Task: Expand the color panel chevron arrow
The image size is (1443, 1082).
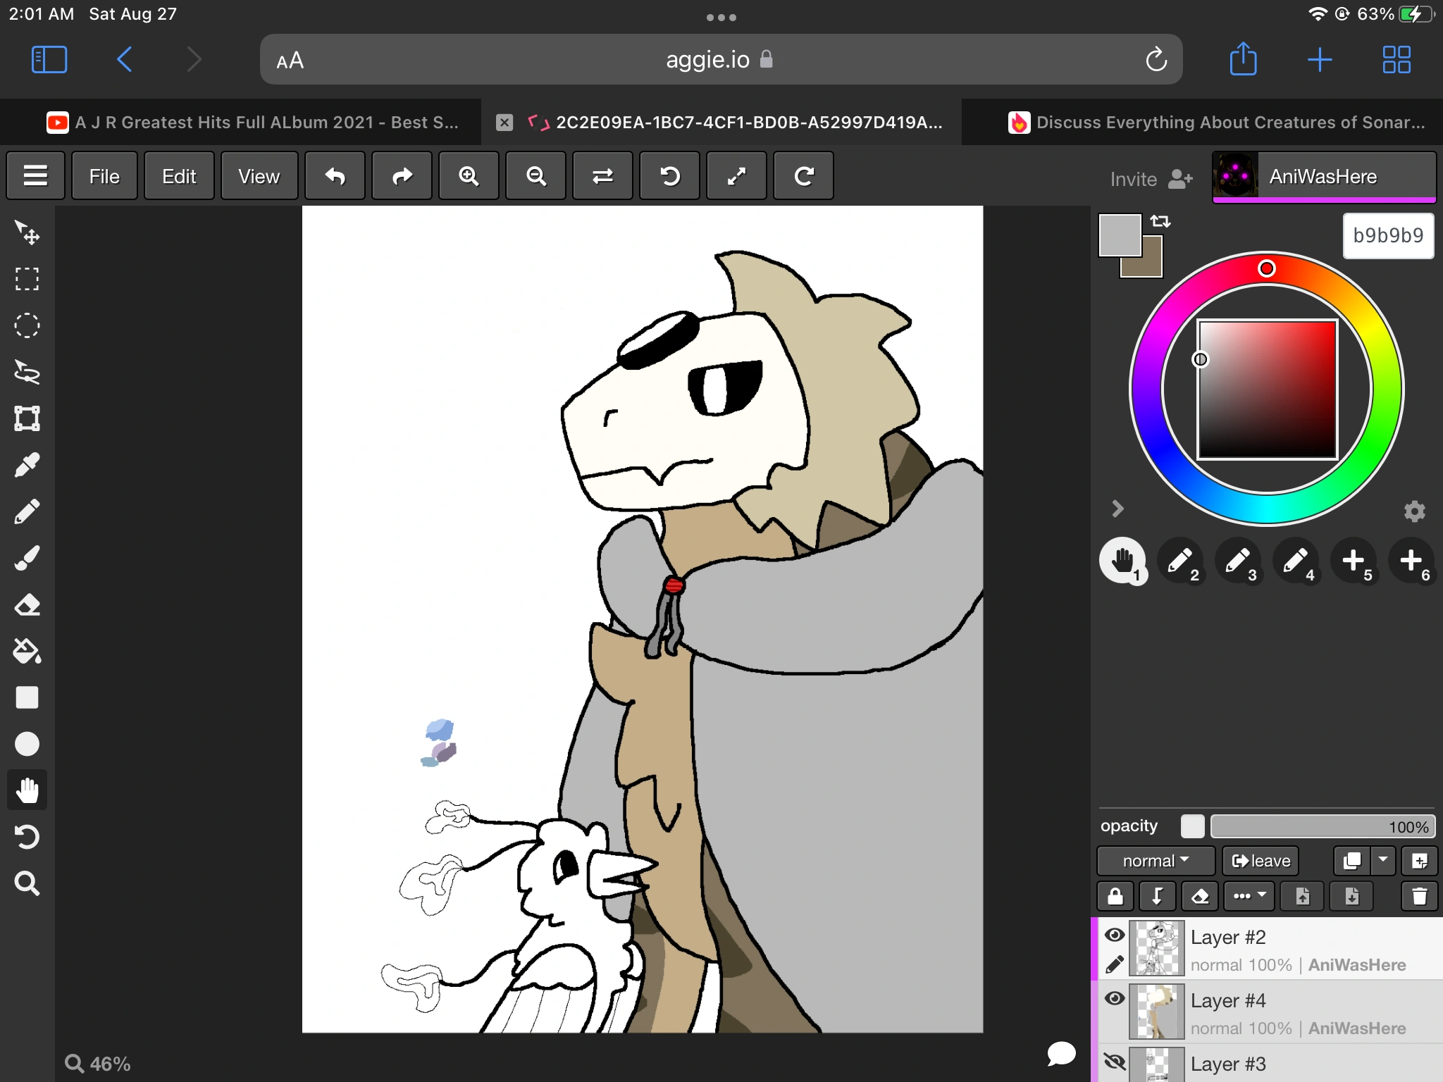Action: 1117,509
